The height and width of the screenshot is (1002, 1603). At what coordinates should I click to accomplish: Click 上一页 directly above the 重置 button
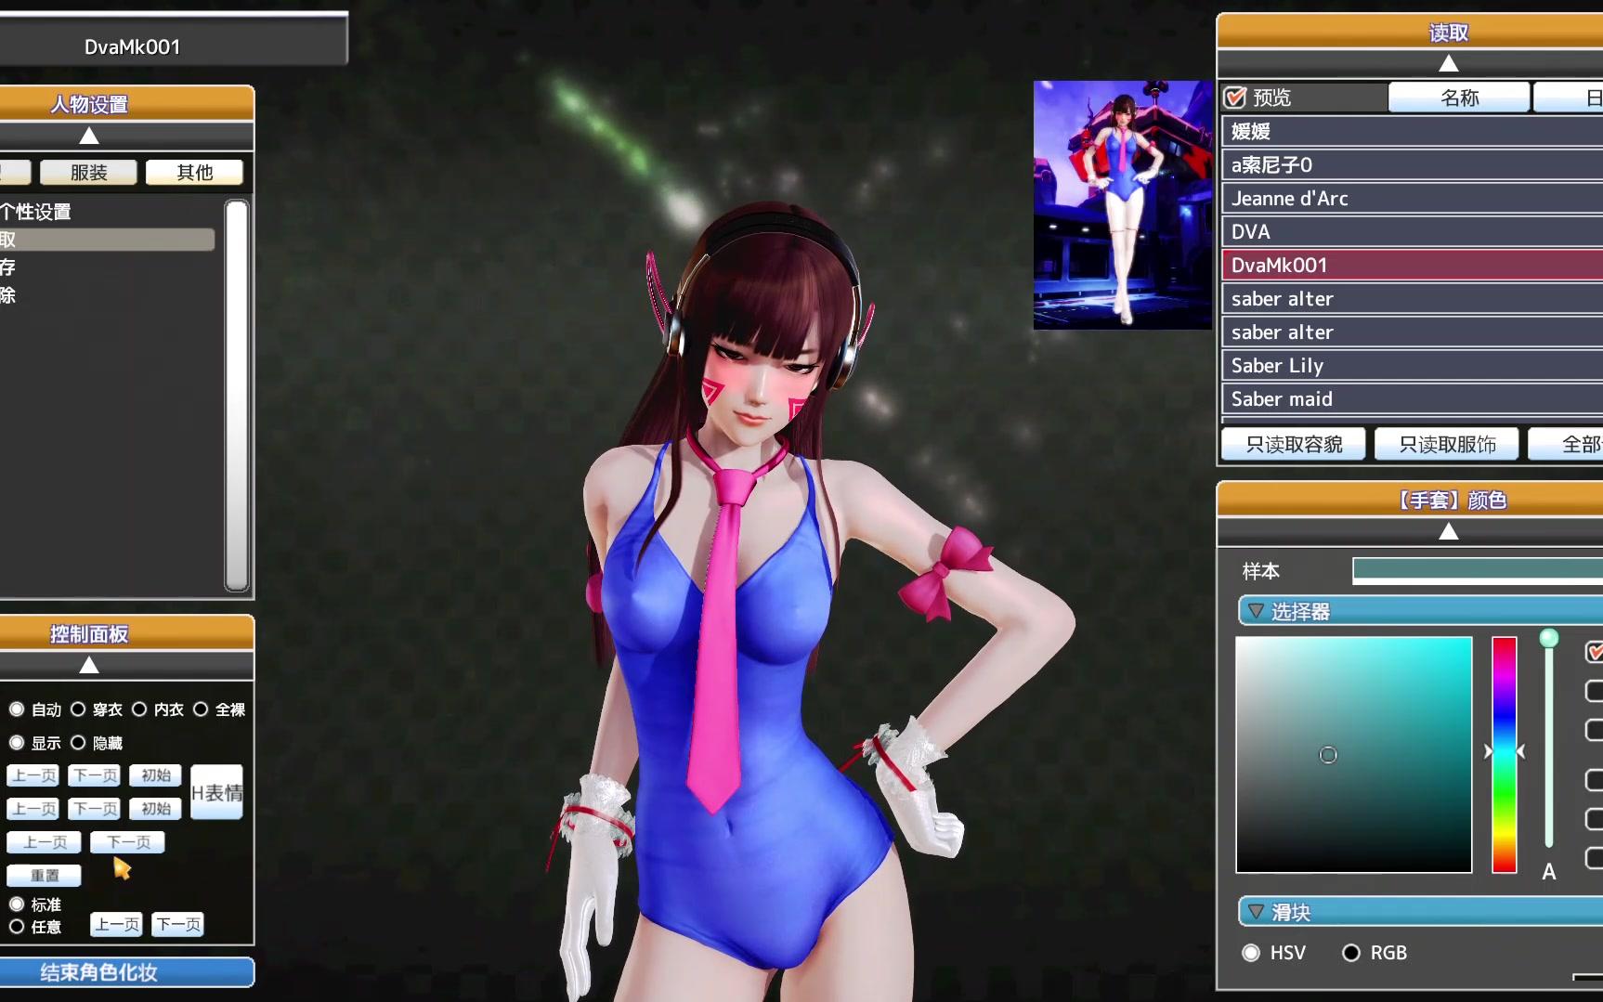[x=44, y=842]
